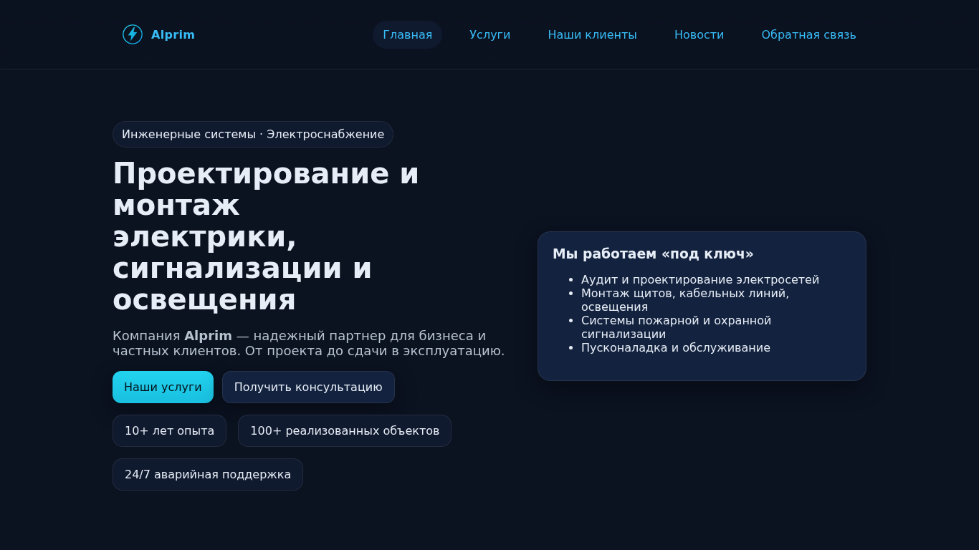Image resolution: width=979 pixels, height=550 pixels.
Task: Click the Инженерные системы · Электроснабжение badge
Action: click(252, 134)
